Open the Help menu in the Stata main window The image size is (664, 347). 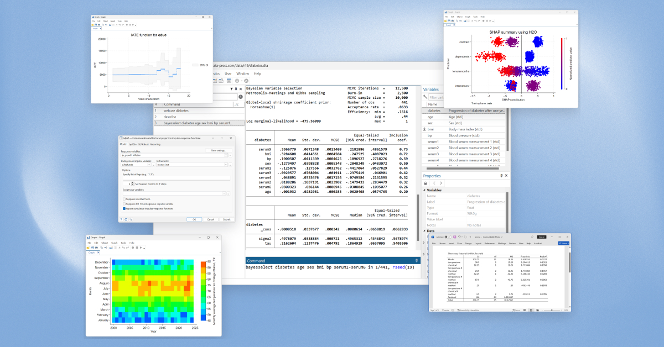tap(257, 73)
